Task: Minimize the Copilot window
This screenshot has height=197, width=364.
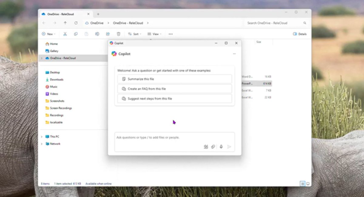Action: coord(216,43)
